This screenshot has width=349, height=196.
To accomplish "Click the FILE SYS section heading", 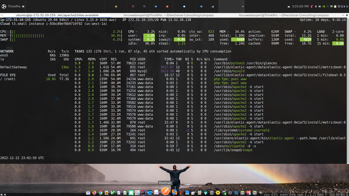I will [8, 75].
